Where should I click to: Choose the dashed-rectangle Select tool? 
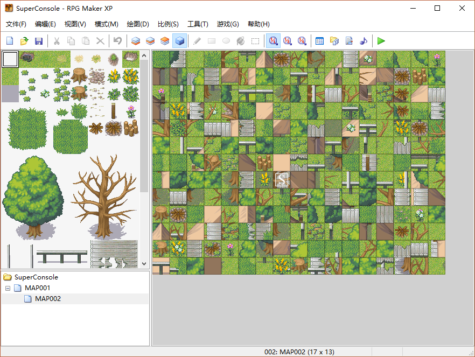tap(255, 41)
